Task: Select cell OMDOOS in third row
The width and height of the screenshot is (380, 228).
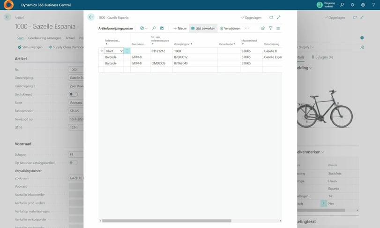Action: coord(161,63)
